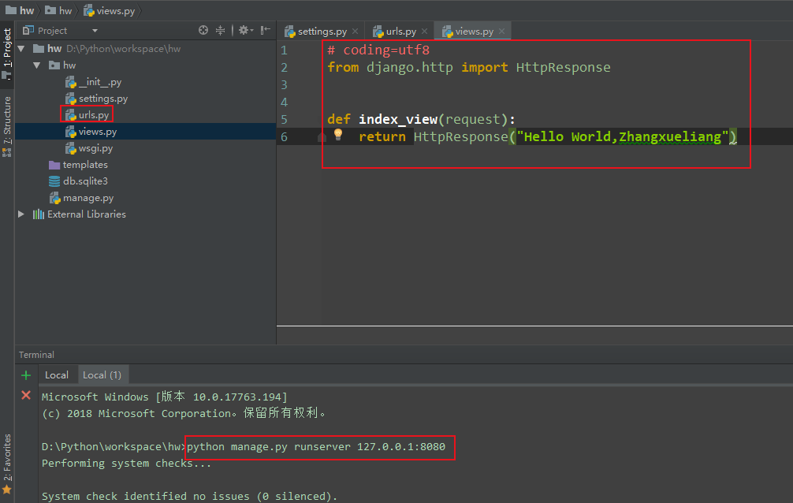Click the views.py breadcrumb

[x=110, y=10]
